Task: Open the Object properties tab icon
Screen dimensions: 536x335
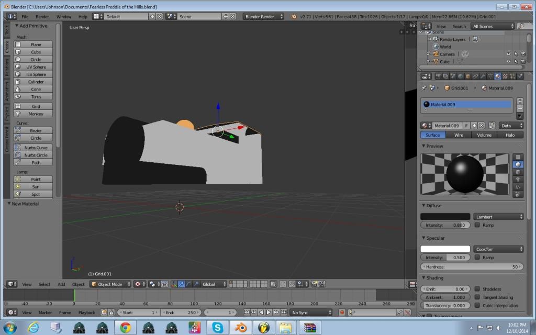Action: click(468, 76)
